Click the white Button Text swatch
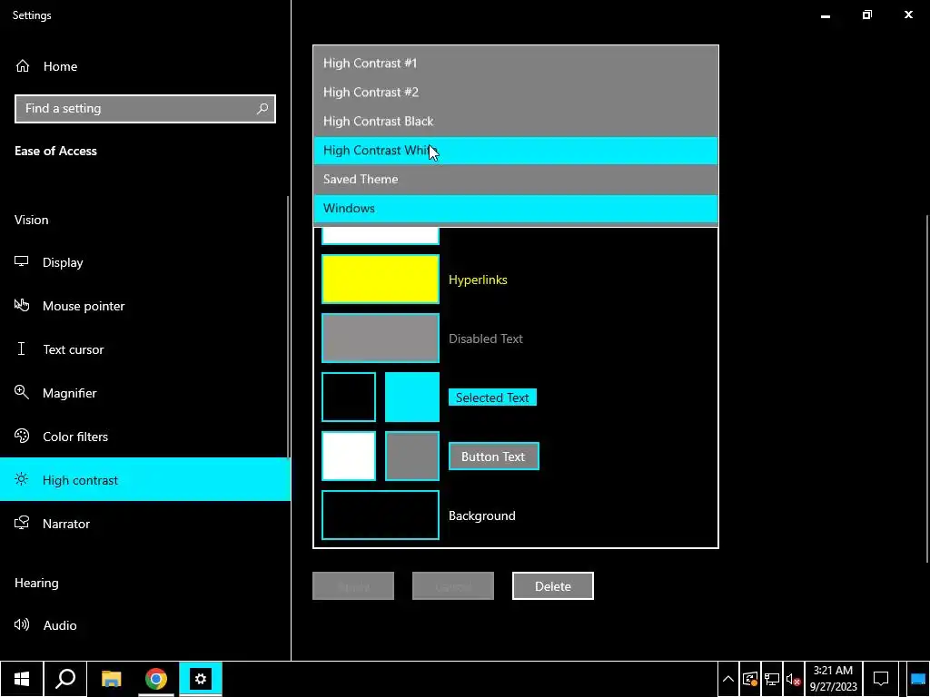Image resolution: width=930 pixels, height=697 pixels. point(348,456)
